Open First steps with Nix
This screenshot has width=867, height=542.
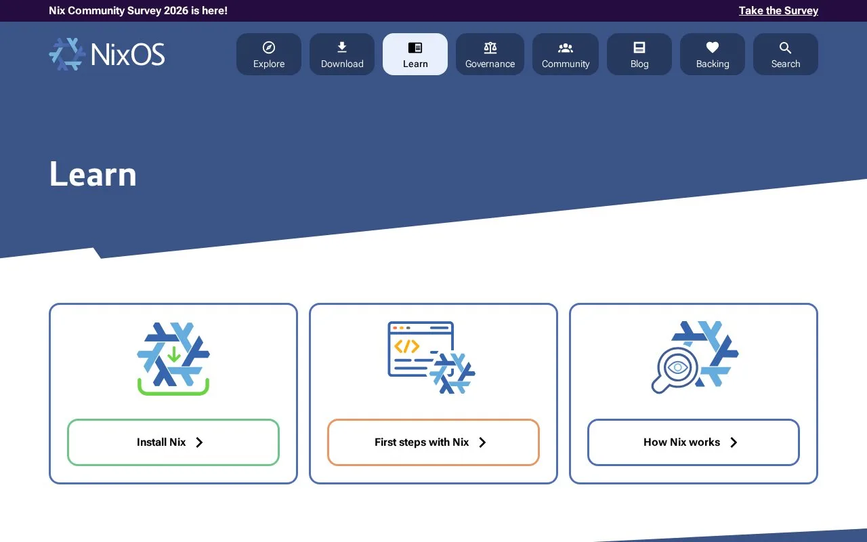pyautogui.click(x=433, y=442)
